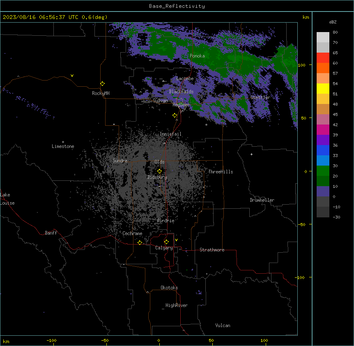Click the ThreeHills label
Screen dimensions: 354x346
(221, 172)
